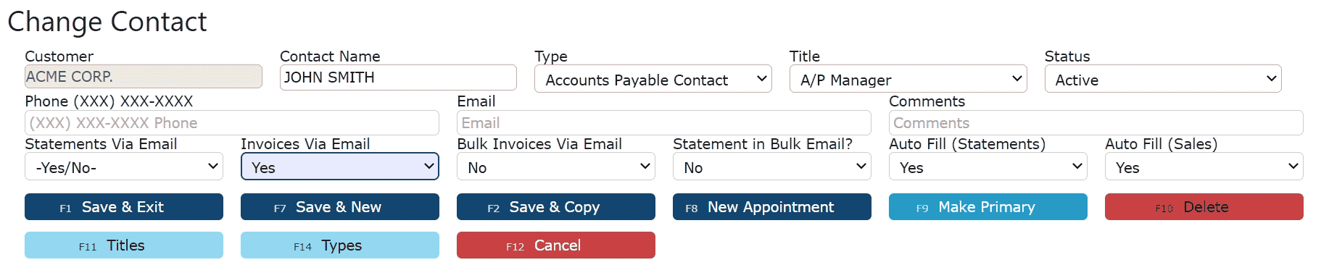
Task: Click the Save & Exit button
Action: click(124, 206)
